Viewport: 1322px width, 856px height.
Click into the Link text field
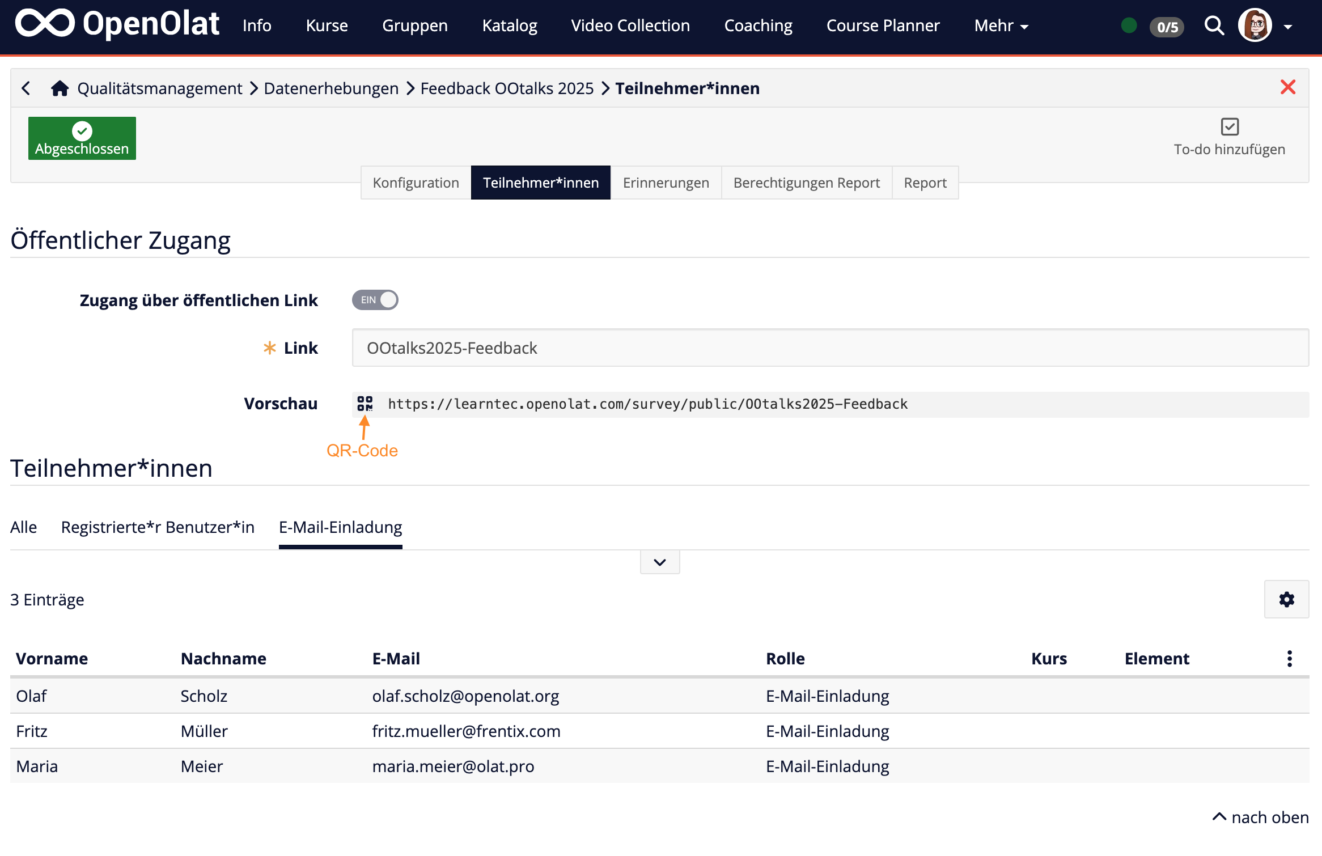(830, 348)
